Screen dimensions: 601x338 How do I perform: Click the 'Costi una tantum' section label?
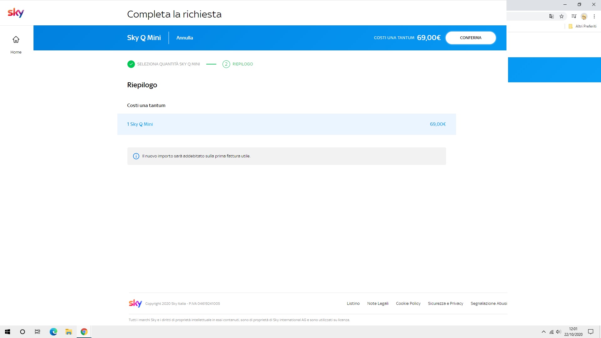point(146,105)
